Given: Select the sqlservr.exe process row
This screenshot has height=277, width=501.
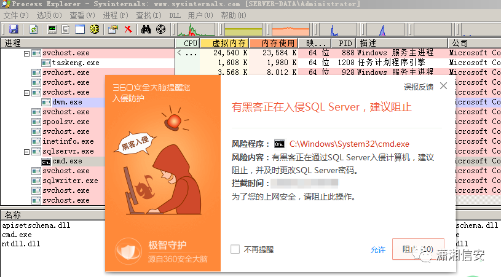Looking at the screenshot, I should (68, 151).
